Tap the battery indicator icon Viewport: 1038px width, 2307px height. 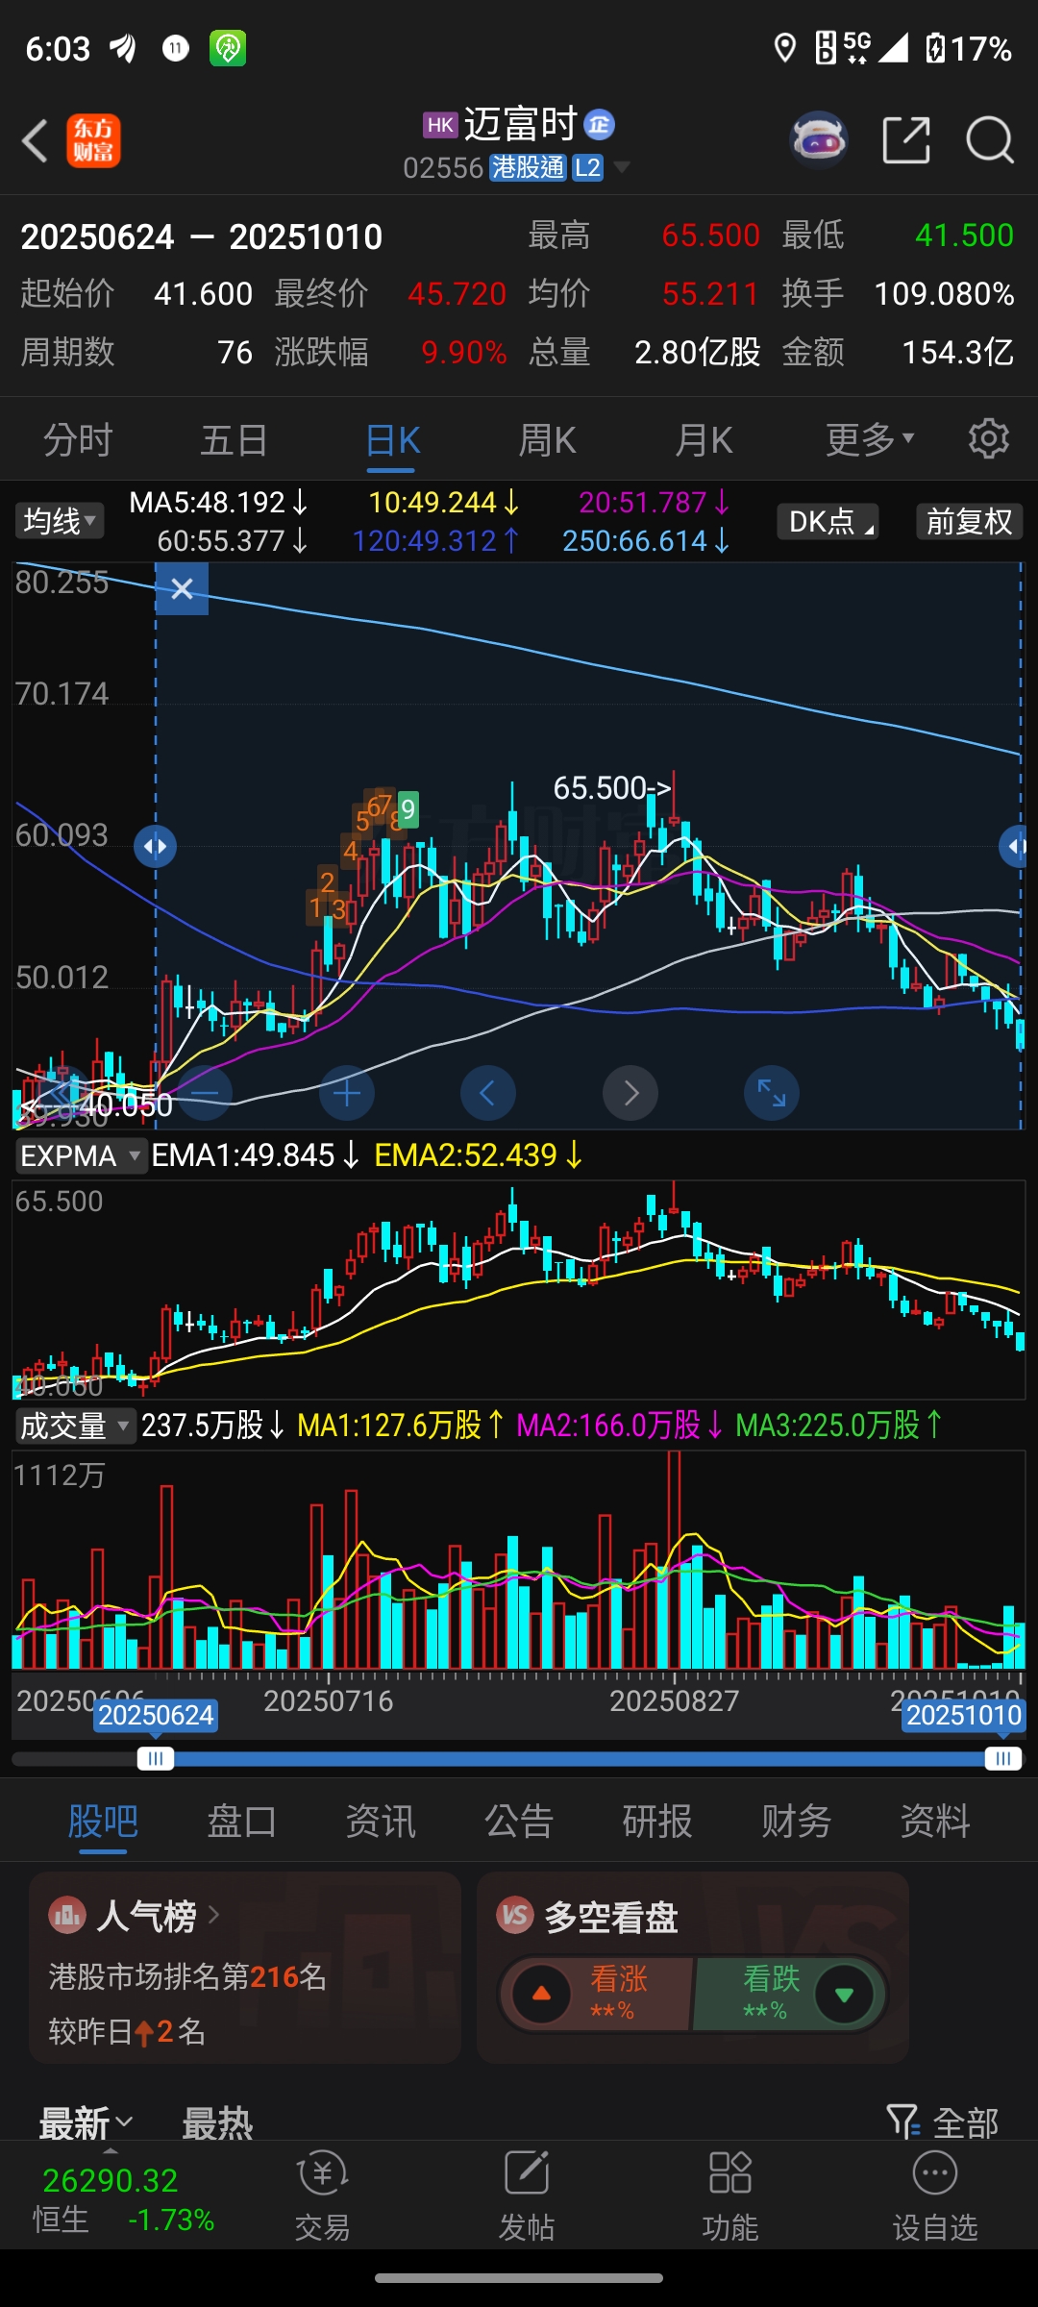pyautogui.click(x=935, y=47)
